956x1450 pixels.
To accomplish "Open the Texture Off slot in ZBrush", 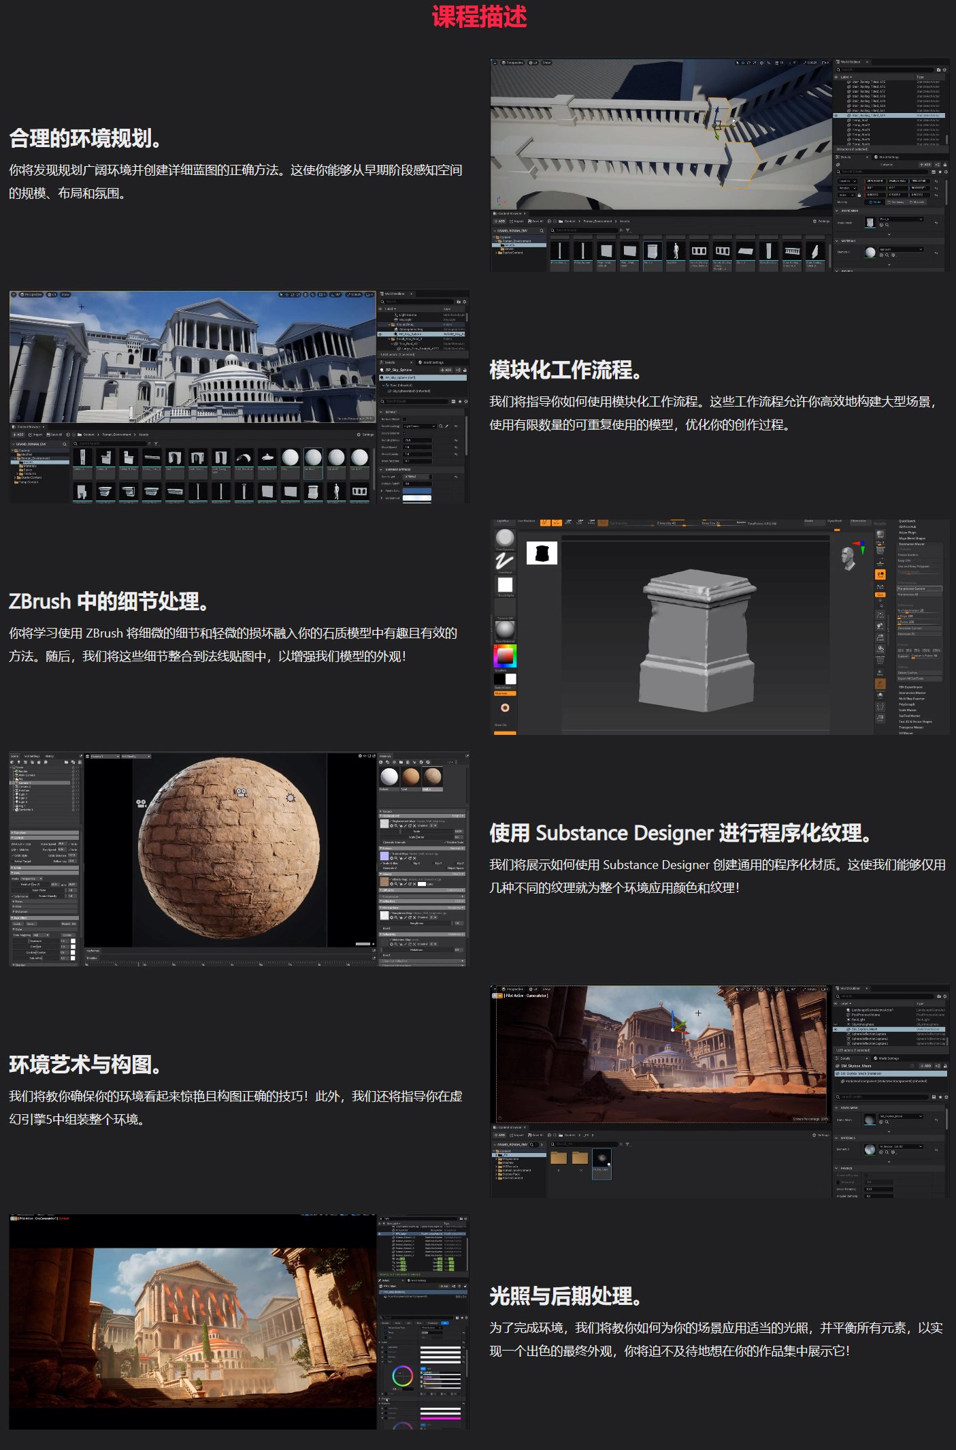I will [505, 610].
